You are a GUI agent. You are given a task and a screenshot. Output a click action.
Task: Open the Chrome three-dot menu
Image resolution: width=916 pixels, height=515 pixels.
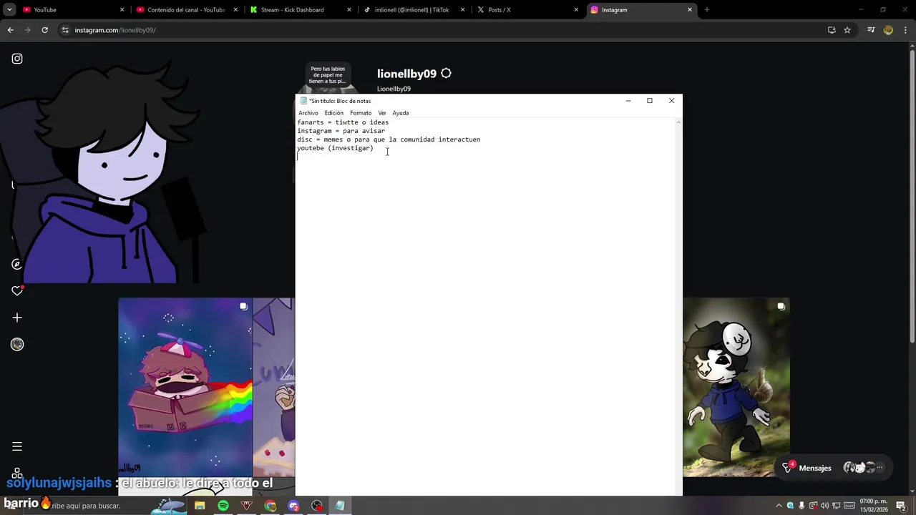(905, 30)
